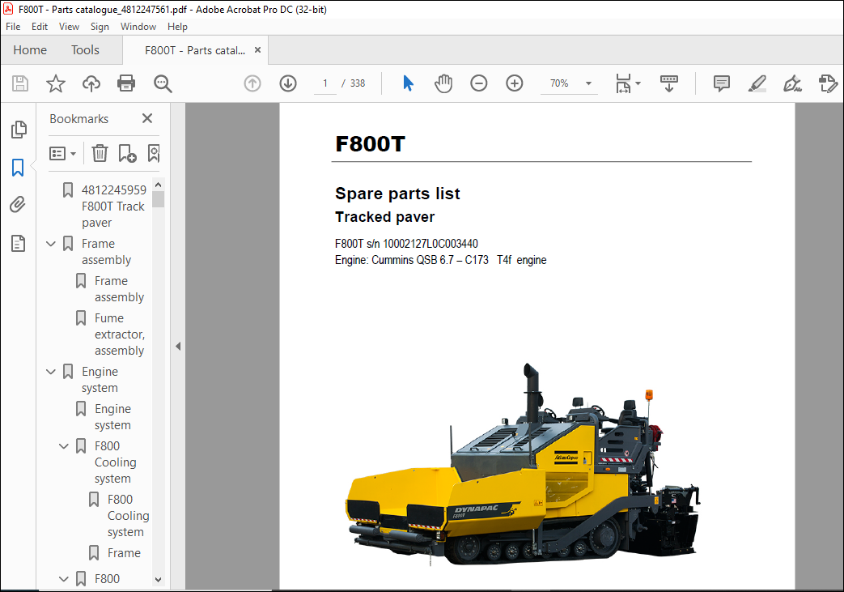Click the paver machine image on page
Image resolution: width=844 pixels, height=592 pixels.
coord(523,465)
